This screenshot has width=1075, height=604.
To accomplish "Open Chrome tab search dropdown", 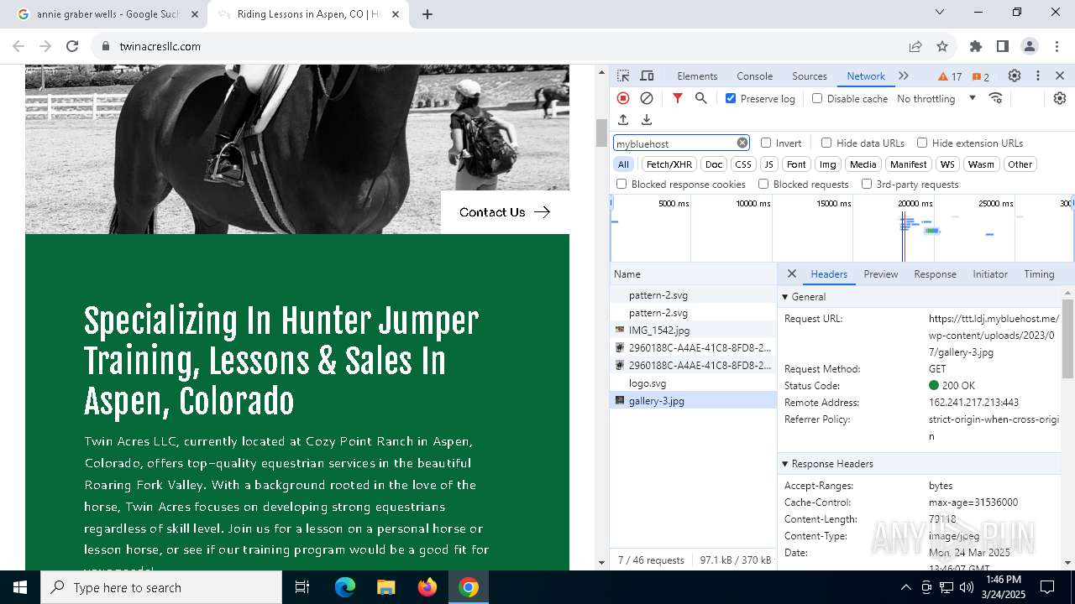I will (x=940, y=12).
